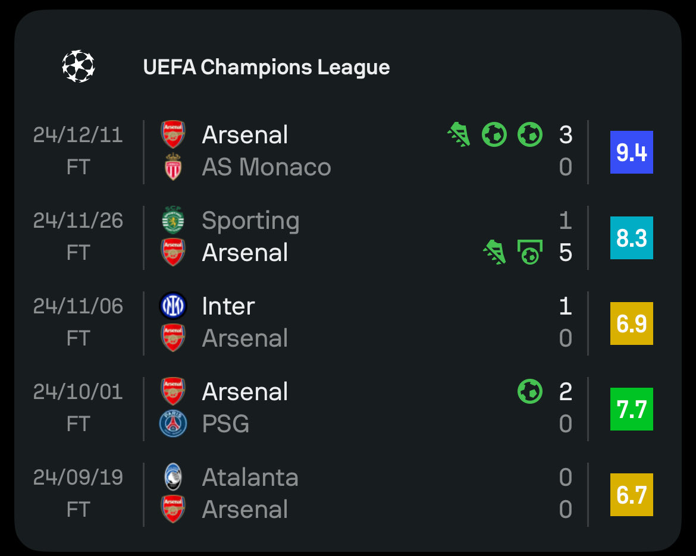Click the goal ball icon in the PSG match
This screenshot has width=696, height=556.
(x=530, y=391)
